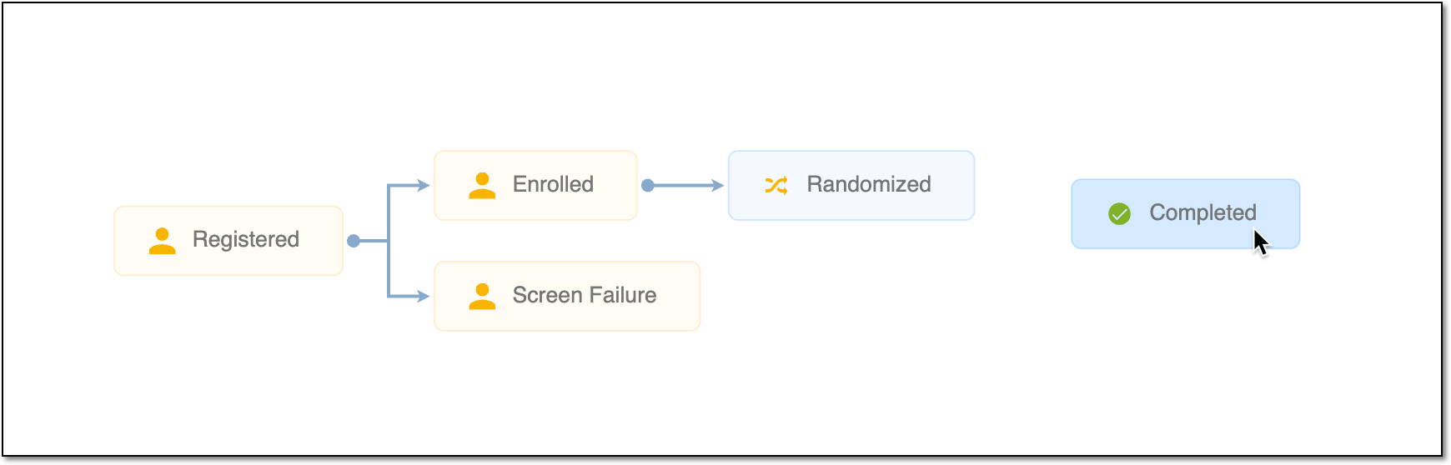Click the connector dot right of Enrolled
This screenshot has width=1451, height=465.
[x=648, y=185]
